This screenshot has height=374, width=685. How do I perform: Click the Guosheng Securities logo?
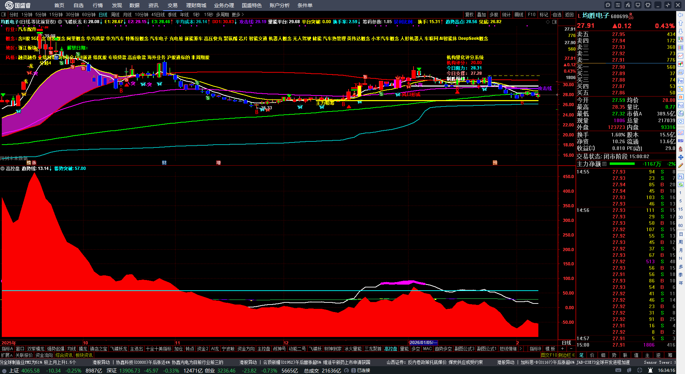click(18, 5)
